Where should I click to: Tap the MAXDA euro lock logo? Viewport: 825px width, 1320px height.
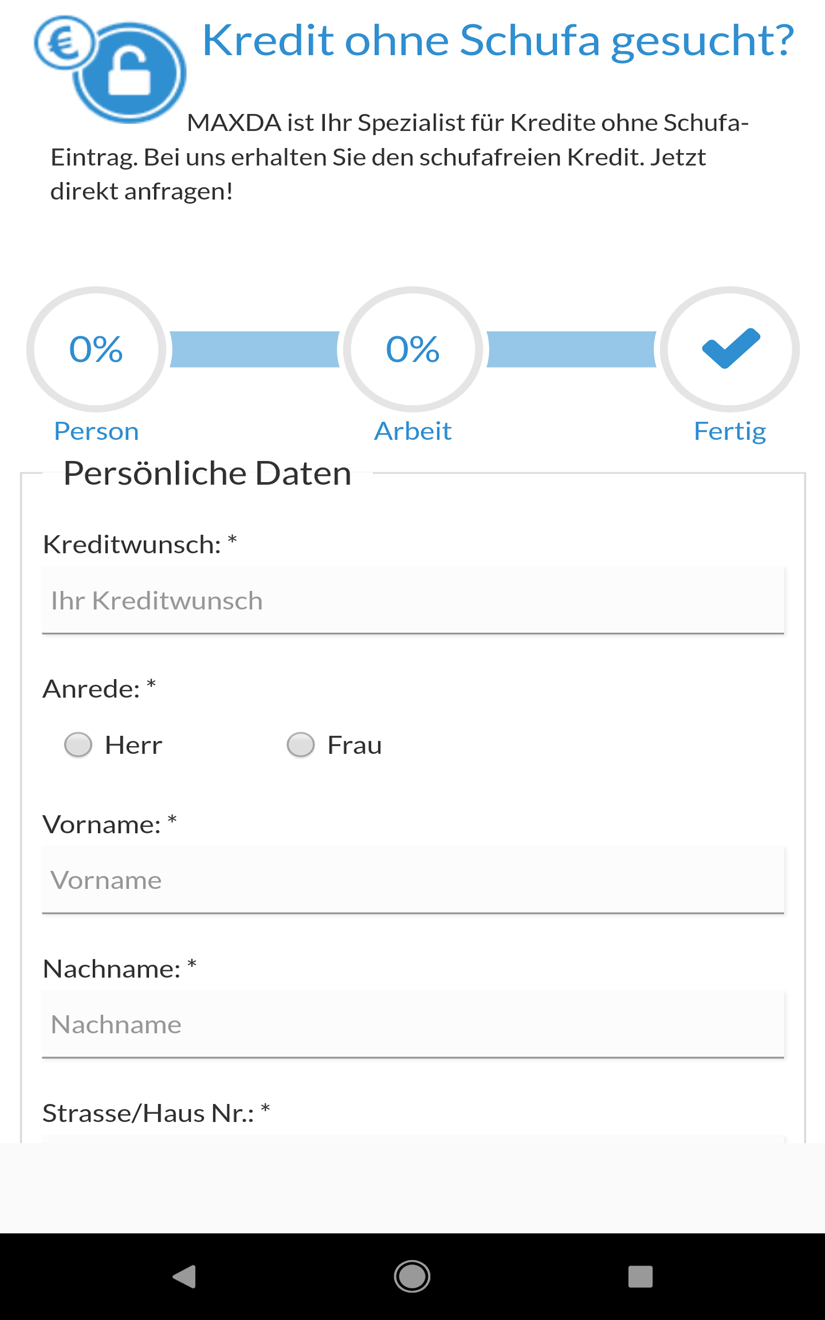[x=111, y=69]
